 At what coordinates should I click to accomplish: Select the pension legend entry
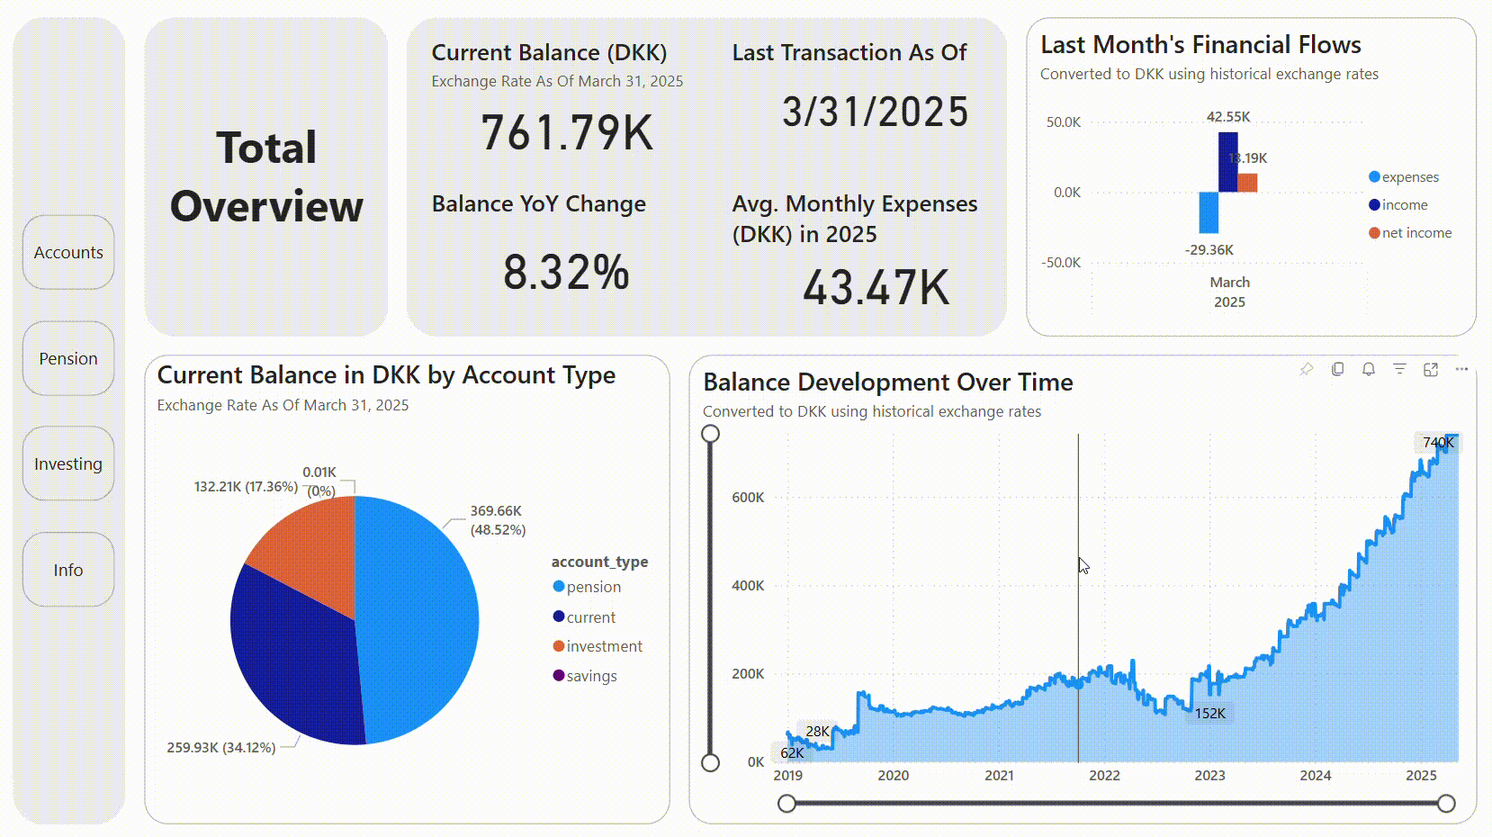587,587
